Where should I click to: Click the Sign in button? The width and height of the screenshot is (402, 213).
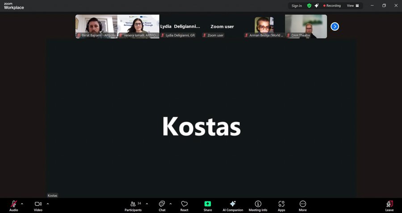click(x=297, y=6)
